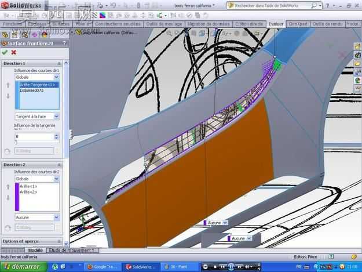Viewport: 362px width, 272px height.
Task: Collapse the Direction 2 section
Action: point(59,165)
